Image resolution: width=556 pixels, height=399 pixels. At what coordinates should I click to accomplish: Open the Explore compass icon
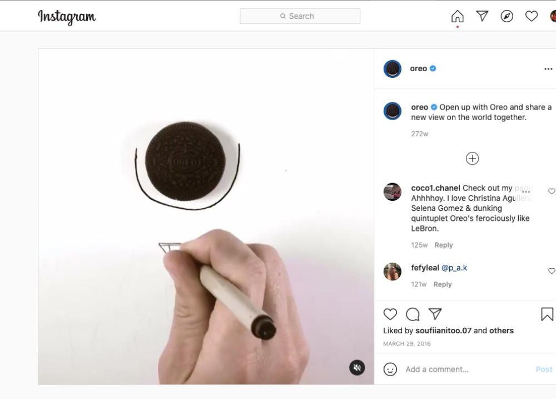pos(507,16)
